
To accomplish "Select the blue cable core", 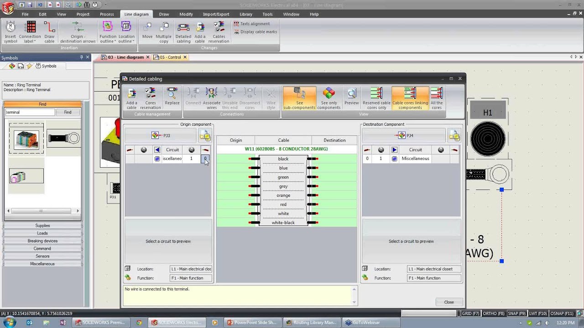I will coord(283,168).
